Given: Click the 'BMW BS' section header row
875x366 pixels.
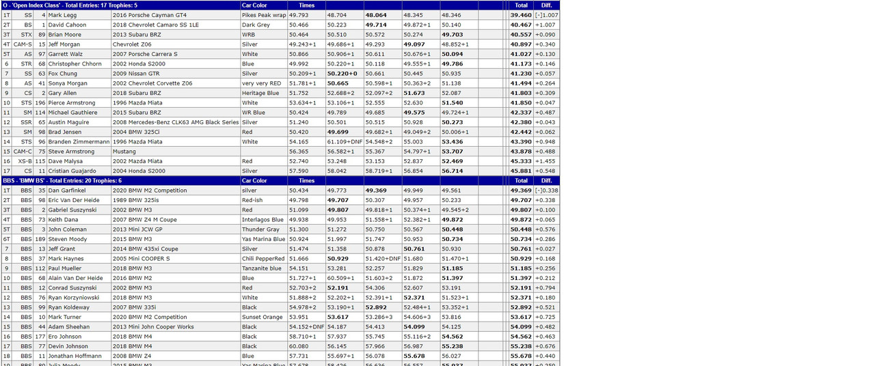Looking at the screenshot, I should pos(280,181).
